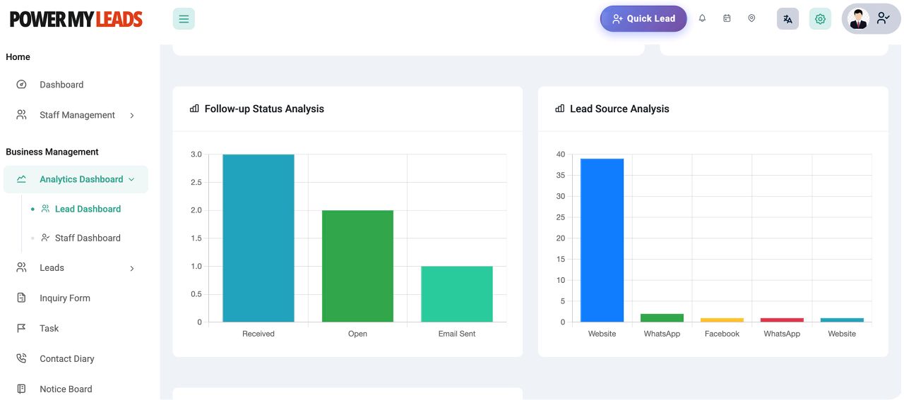Screen dimensions: 904x400
Task: Open the language translate icon
Action: pos(787,19)
